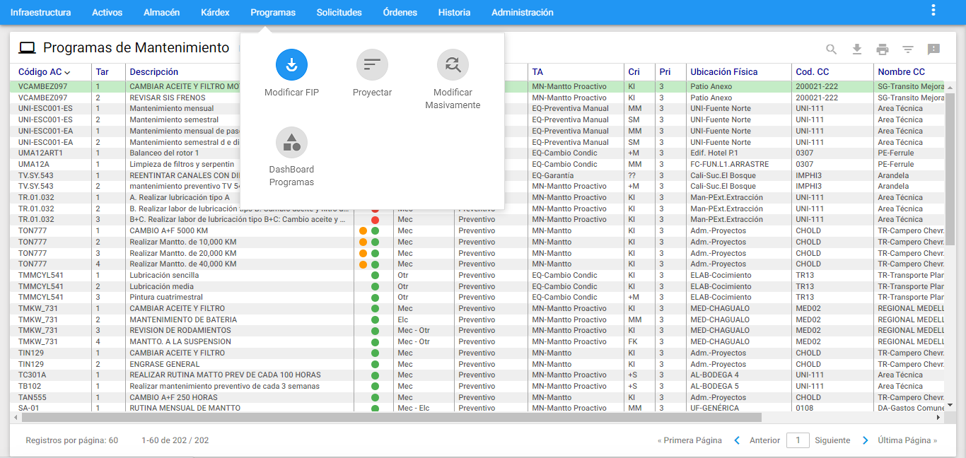This screenshot has width=966, height=458.
Task: Open the three-dot options menu
Action: pos(933,11)
